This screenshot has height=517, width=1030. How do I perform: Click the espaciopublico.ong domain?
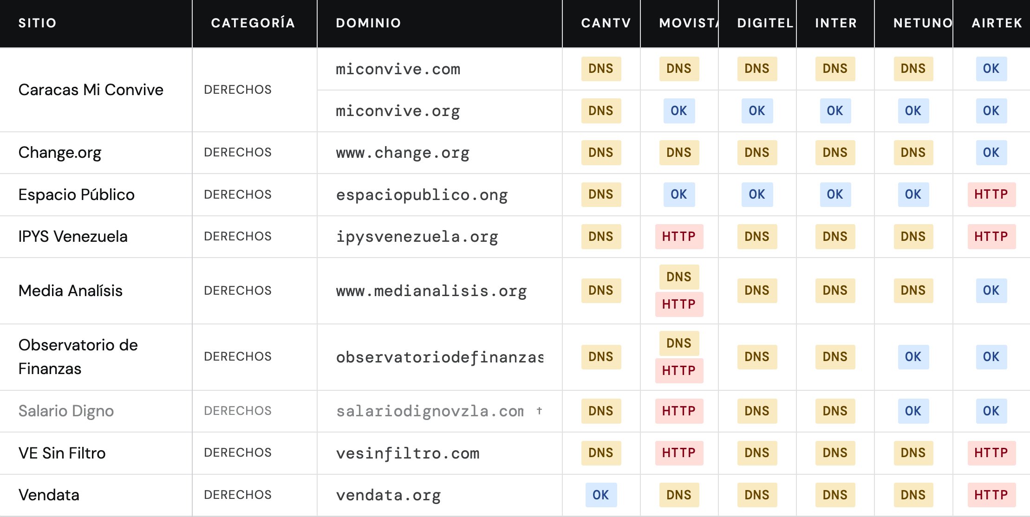(422, 195)
